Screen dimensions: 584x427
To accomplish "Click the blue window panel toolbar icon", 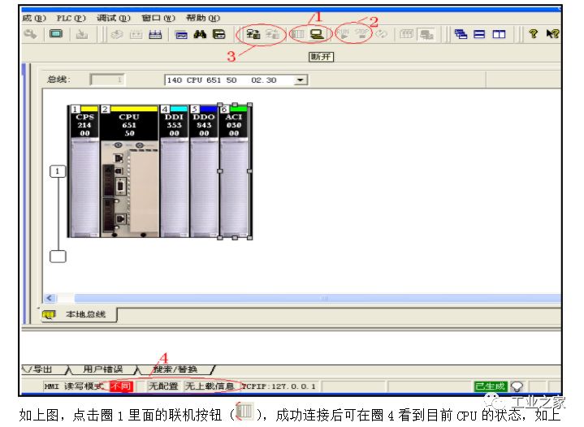I will click(181, 35).
